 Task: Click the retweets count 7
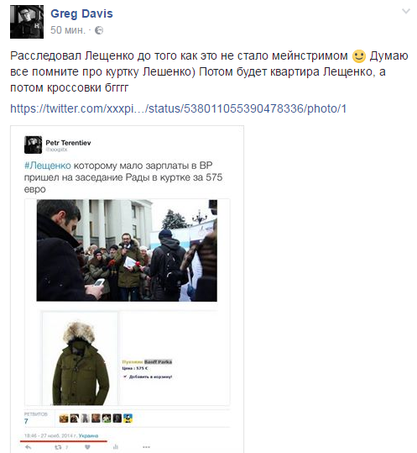point(26,421)
